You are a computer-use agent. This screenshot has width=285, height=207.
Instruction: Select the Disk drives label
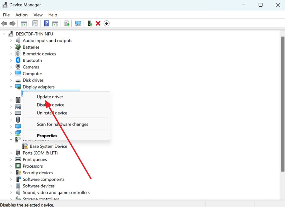(33, 80)
